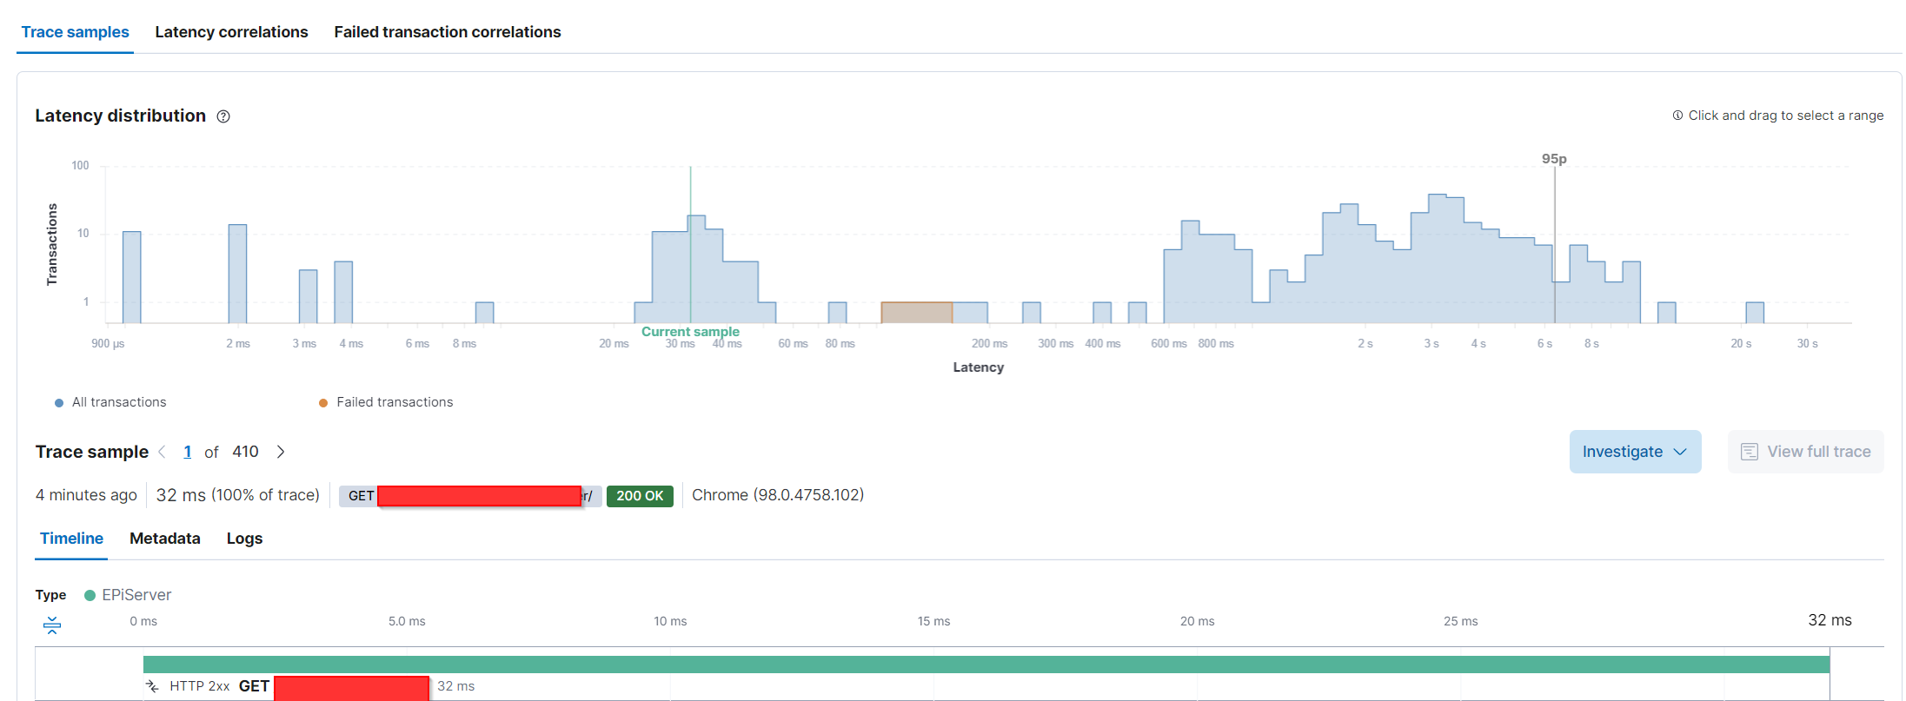This screenshot has height=701, width=1906.
Task: Click the EPiServer type legend dot
Action: [x=90, y=595]
